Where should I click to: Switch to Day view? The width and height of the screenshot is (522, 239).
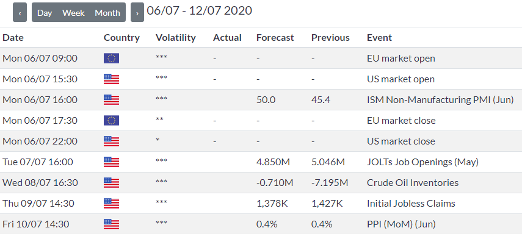(45, 13)
